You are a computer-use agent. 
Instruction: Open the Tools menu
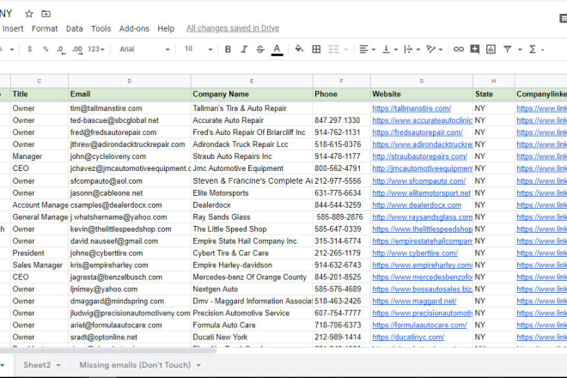101,28
